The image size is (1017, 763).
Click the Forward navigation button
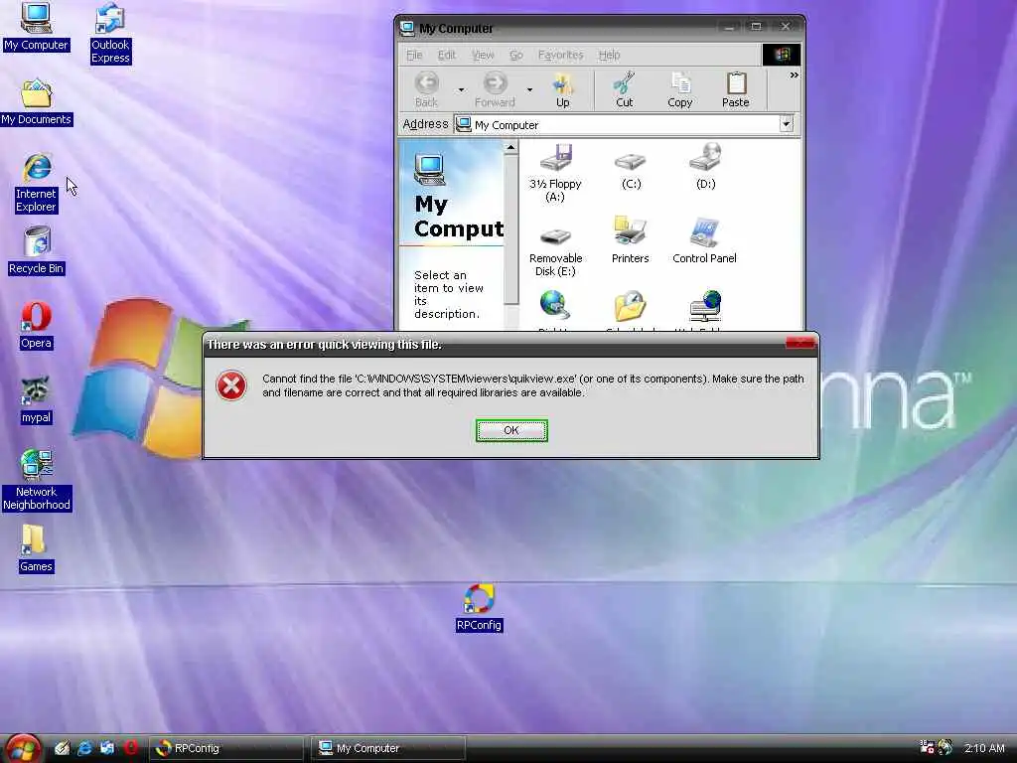pyautogui.click(x=495, y=90)
